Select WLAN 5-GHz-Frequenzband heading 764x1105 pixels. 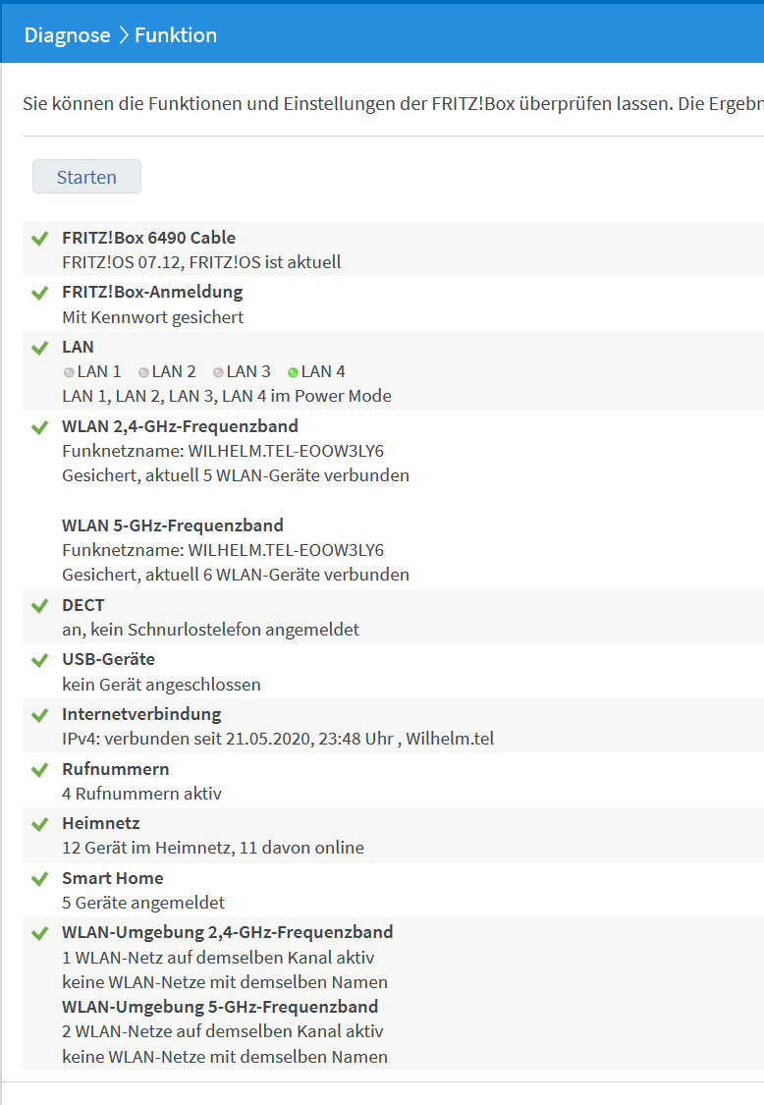(x=173, y=525)
